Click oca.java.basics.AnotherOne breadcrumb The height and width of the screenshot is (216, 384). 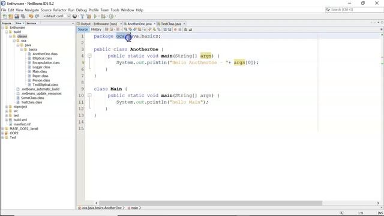pos(101,208)
